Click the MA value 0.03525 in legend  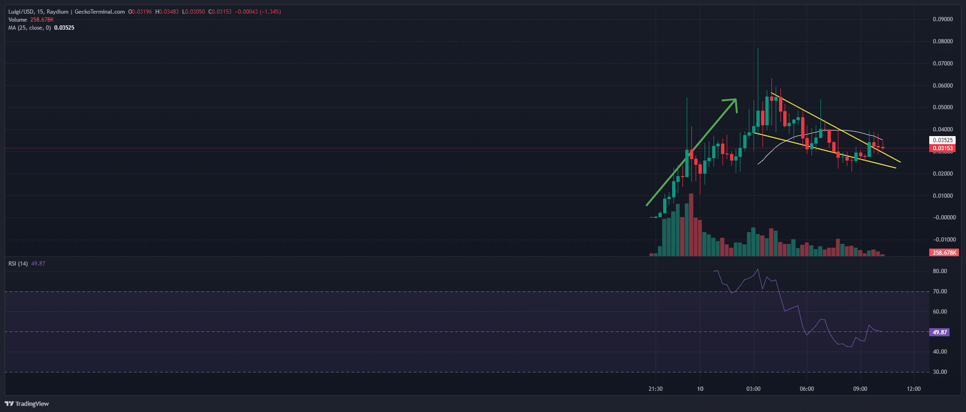tap(64, 28)
